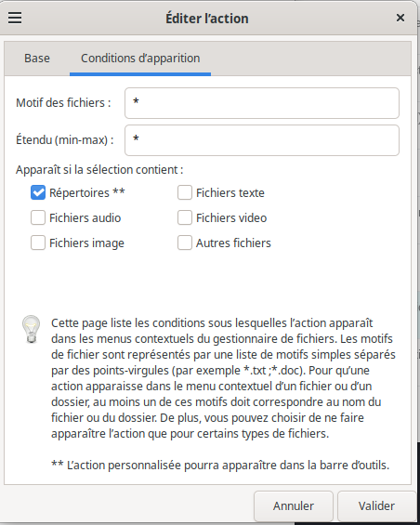Toggle the Fichiers image checkbox
The height and width of the screenshot is (525, 420).
tap(38, 243)
